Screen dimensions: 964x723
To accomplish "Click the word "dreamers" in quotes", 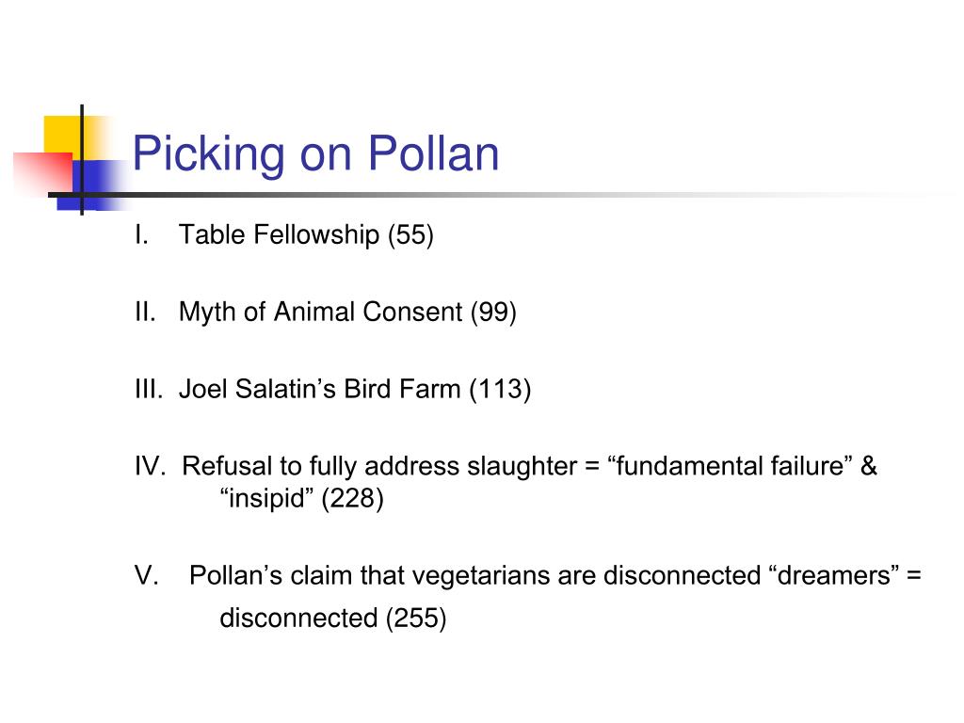I will 834,575.
